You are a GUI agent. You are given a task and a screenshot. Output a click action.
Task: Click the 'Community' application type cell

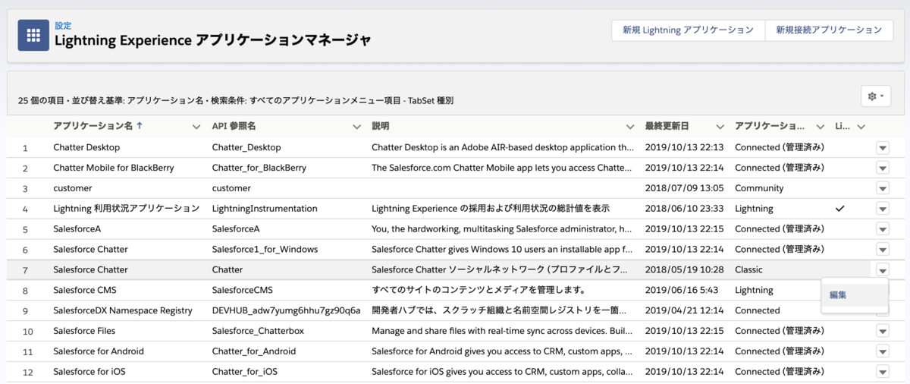click(760, 188)
